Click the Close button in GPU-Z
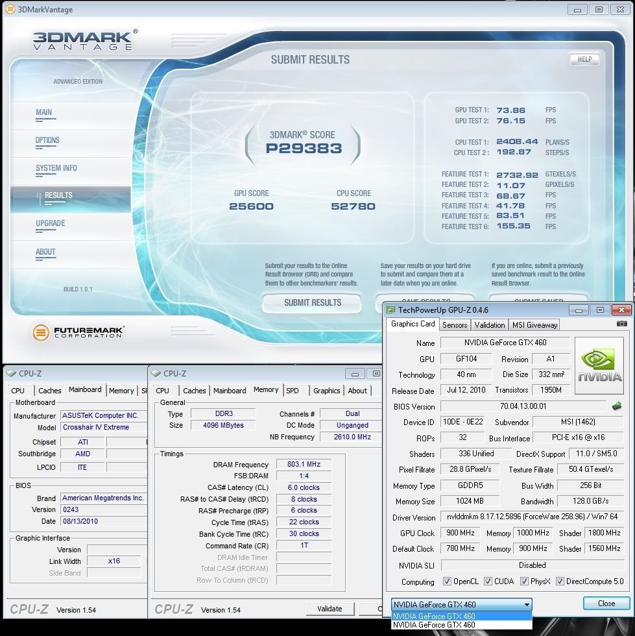The width and height of the screenshot is (635, 636). pos(606,604)
